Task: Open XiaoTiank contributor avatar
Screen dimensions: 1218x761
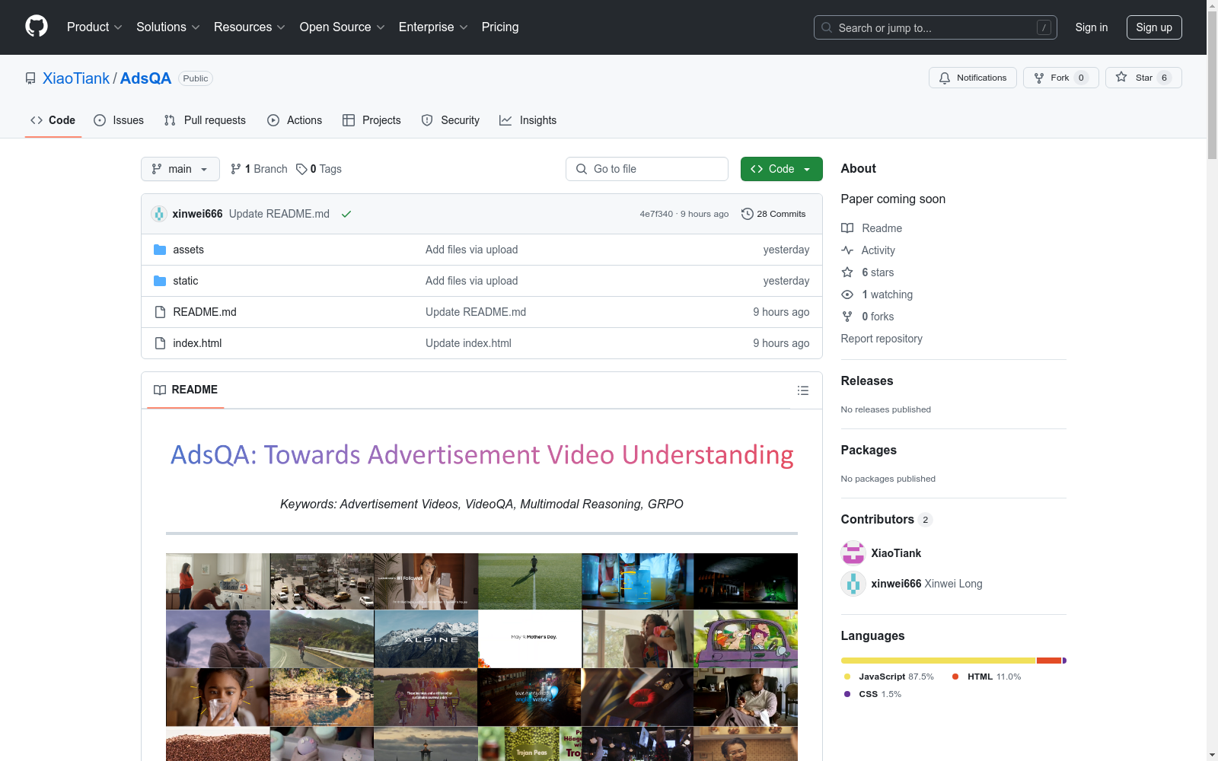Action: pos(853,553)
